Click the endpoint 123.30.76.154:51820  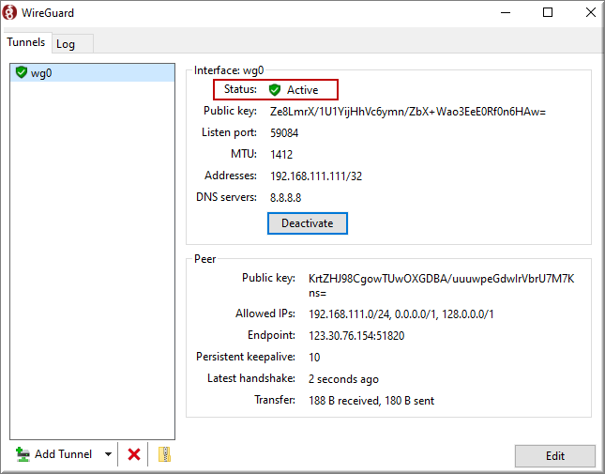pyautogui.click(x=356, y=336)
